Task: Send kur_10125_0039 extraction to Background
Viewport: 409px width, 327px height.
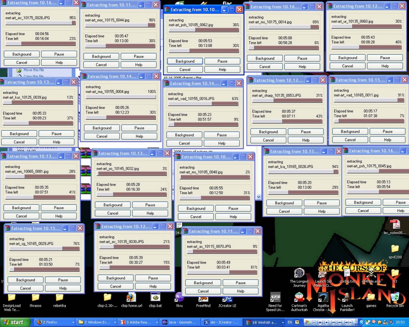Action: (19, 134)
